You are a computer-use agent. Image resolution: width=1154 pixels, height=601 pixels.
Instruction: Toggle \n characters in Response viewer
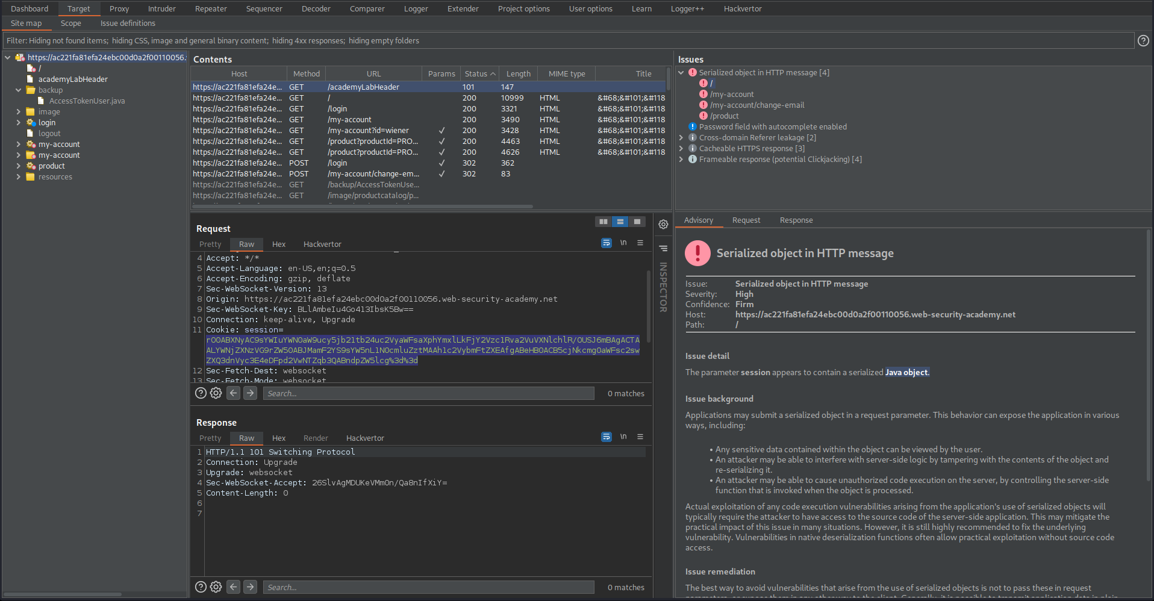click(623, 437)
